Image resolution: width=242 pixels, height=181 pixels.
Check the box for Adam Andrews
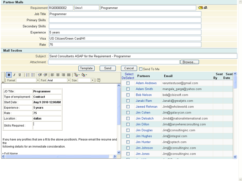pos(128,83)
